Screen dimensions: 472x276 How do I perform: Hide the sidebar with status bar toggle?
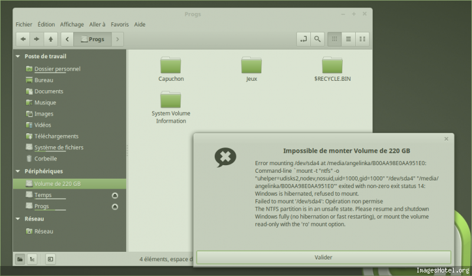50,259
